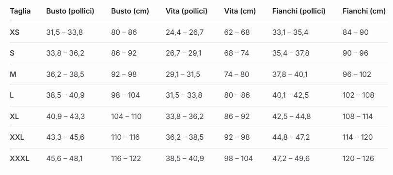Select the M size row label
The image size is (393, 175).
pyautogui.click(x=13, y=74)
